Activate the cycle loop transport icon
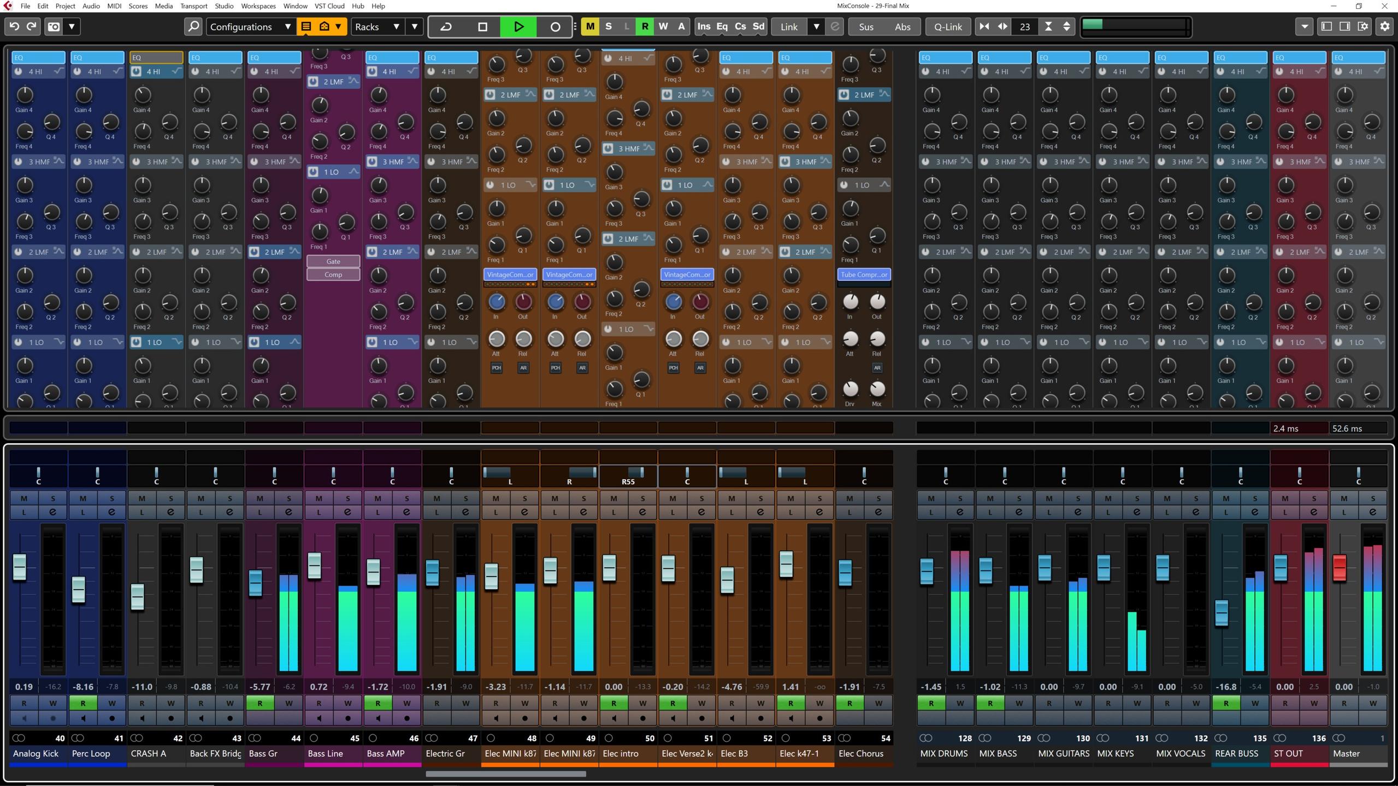The height and width of the screenshot is (786, 1398). click(x=446, y=26)
